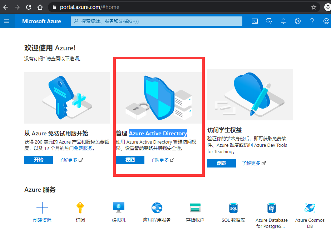Send feedback with the smiley icon

326,21
